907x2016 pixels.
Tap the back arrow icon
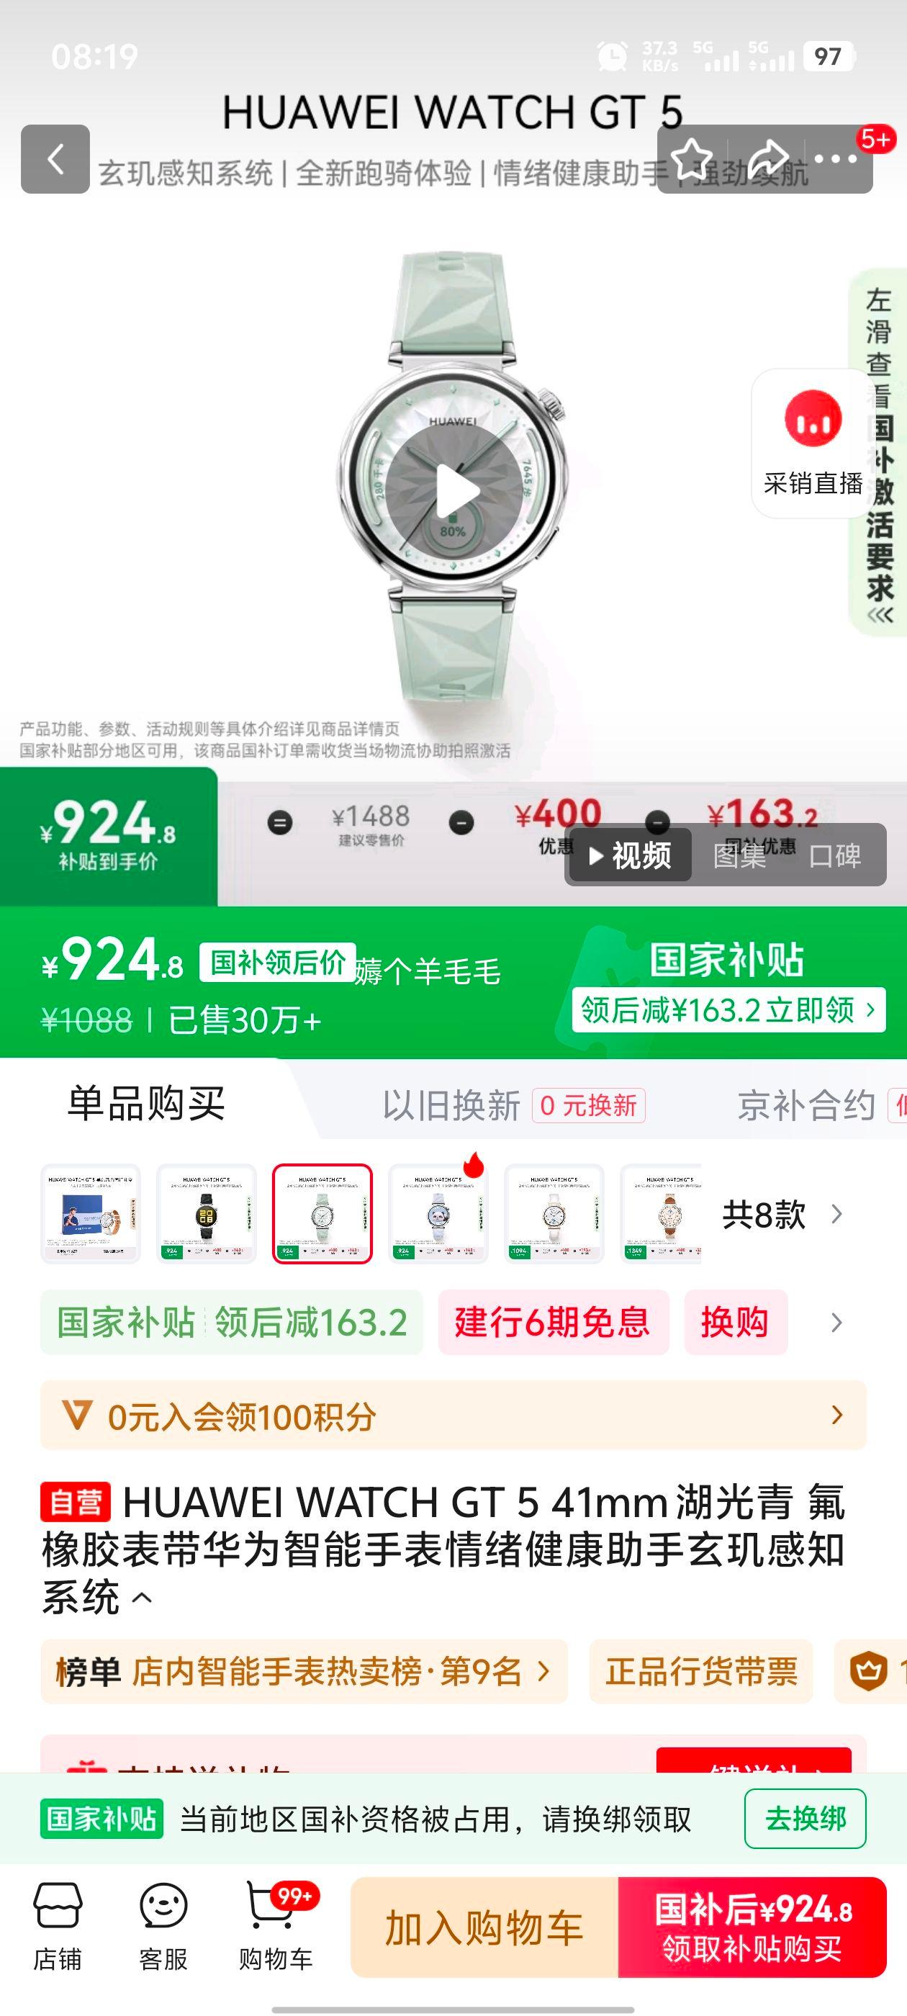click(55, 159)
